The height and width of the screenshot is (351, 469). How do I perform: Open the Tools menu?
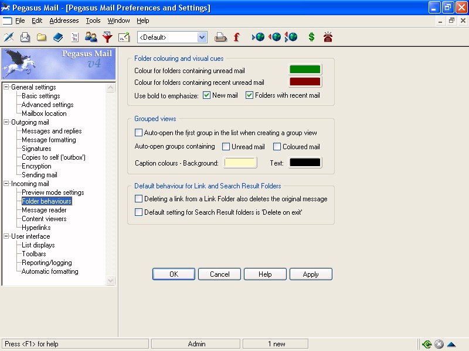[x=93, y=20]
